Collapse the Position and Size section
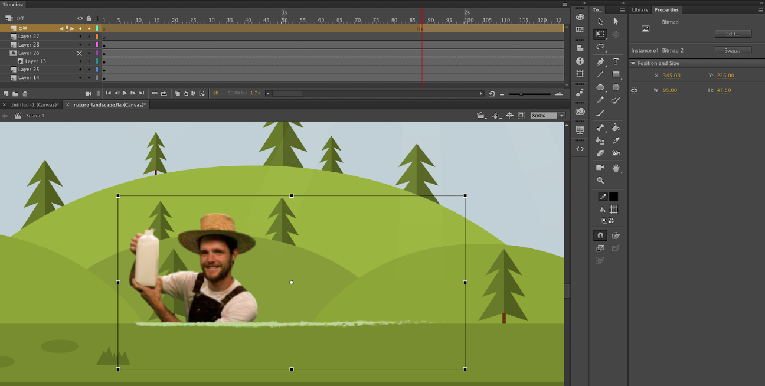This screenshot has height=386, width=765. click(633, 63)
